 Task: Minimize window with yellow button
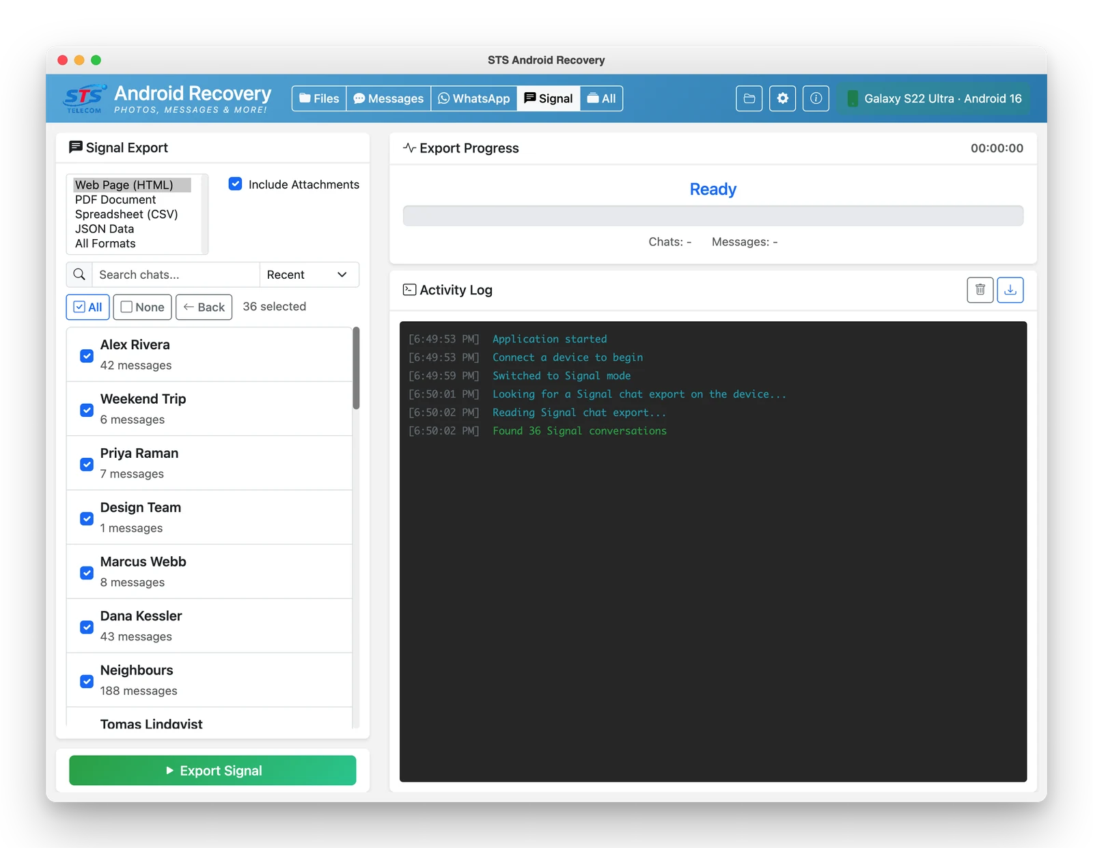click(79, 60)
